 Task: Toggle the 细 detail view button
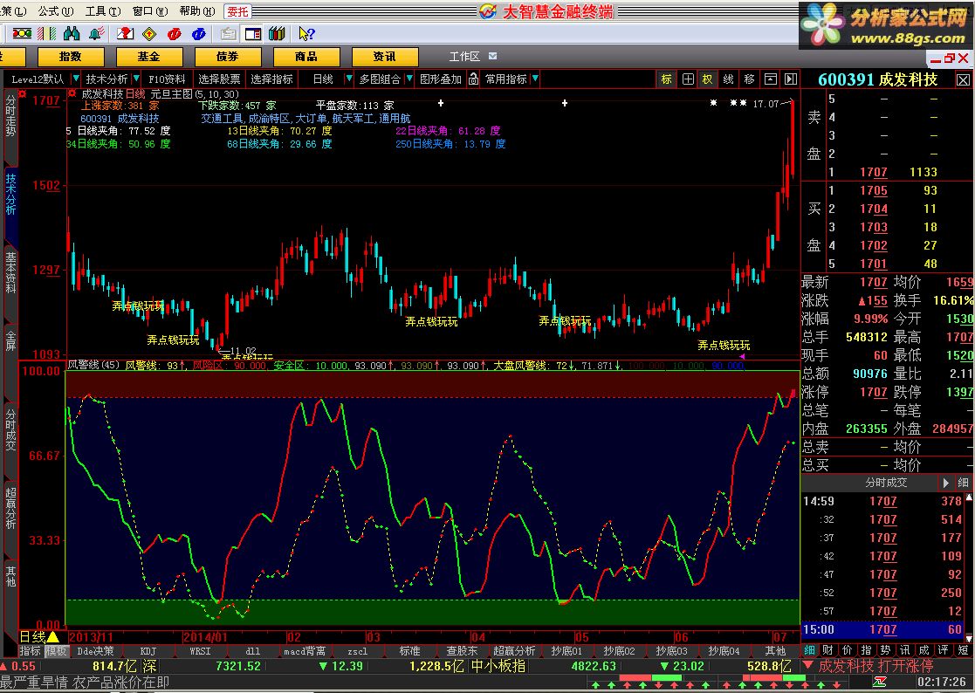(x=963, y=483)
